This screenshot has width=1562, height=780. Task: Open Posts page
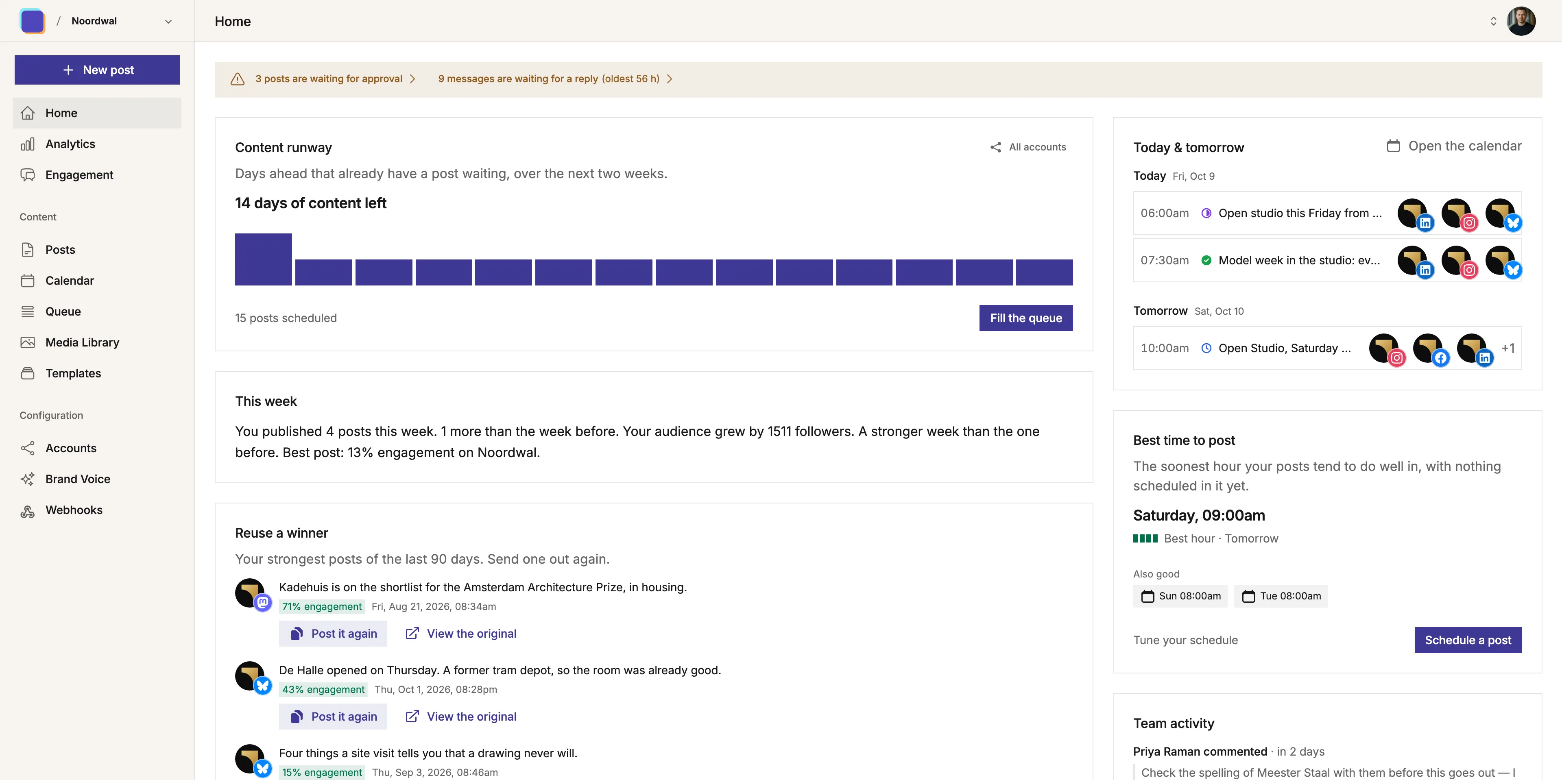click(x=97, y=250)
